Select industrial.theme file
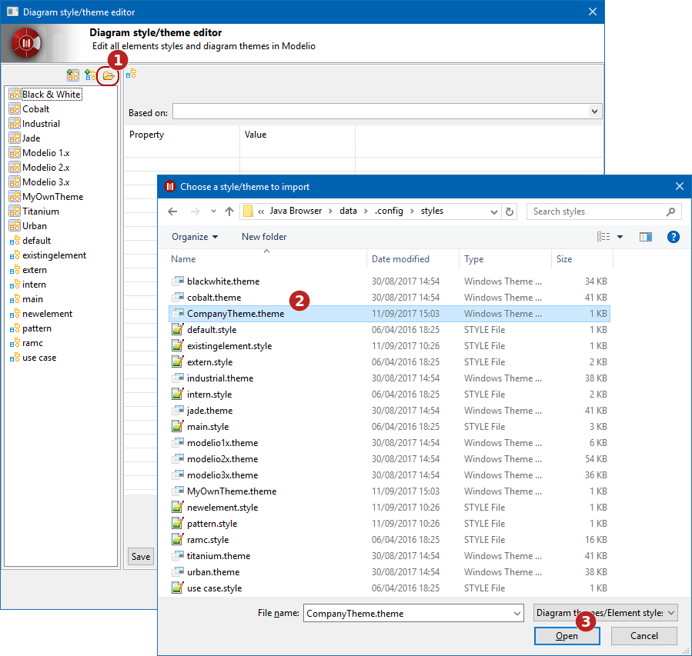Viewport: 692px width, 656px height. click(389, 378)
